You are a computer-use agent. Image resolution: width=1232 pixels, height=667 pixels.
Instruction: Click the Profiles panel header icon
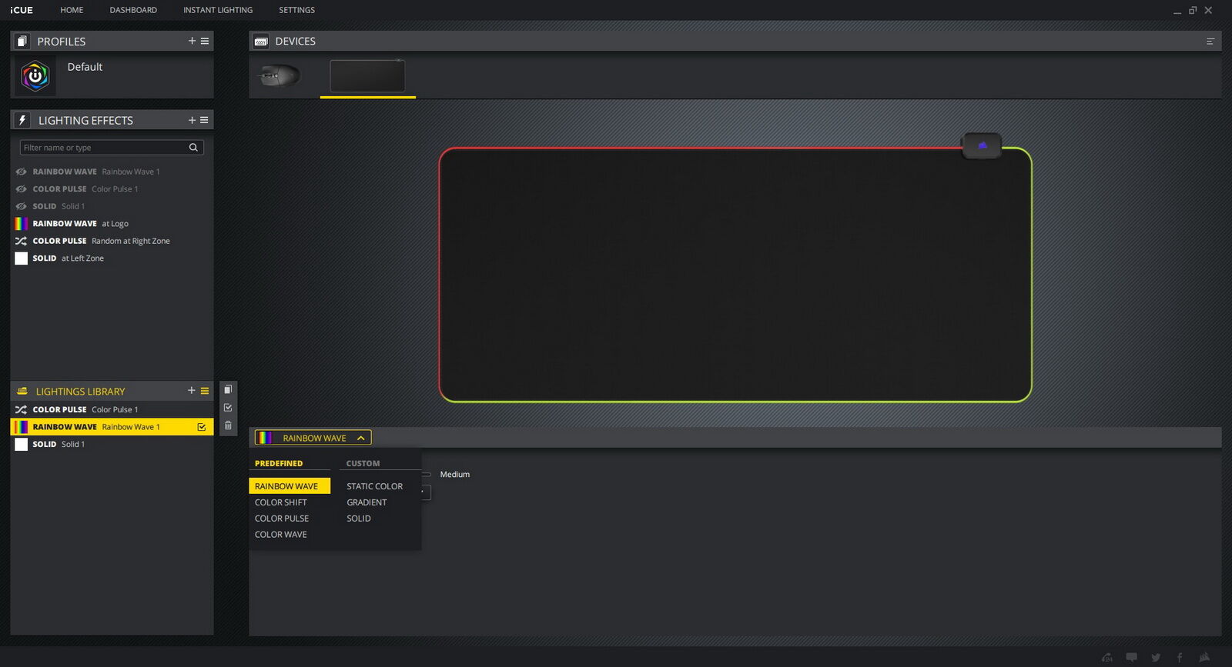22,41
